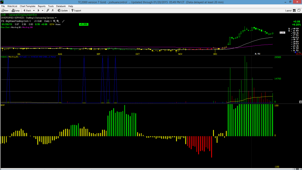The image size is (302, 170).
Task: Click the first magnifier zoom icon
Action: point(54,21)
